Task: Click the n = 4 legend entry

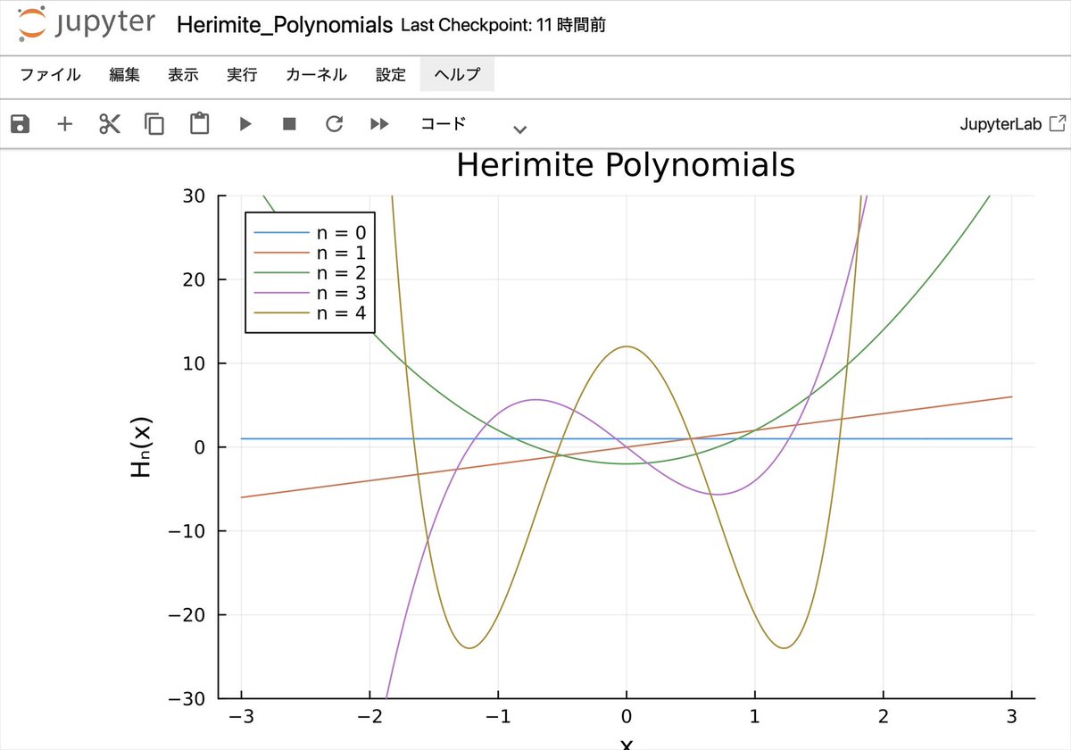Action: (x=310, y=312)
